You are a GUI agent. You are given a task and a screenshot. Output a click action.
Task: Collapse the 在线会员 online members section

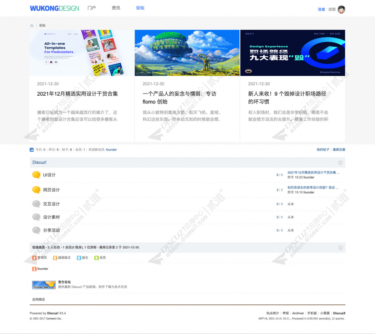tap(340, 248)
